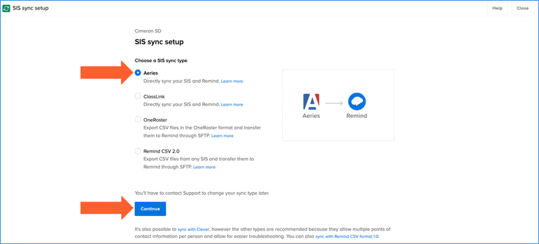
Task: Open Learn more link under Aeries
Action: point(232,82)
